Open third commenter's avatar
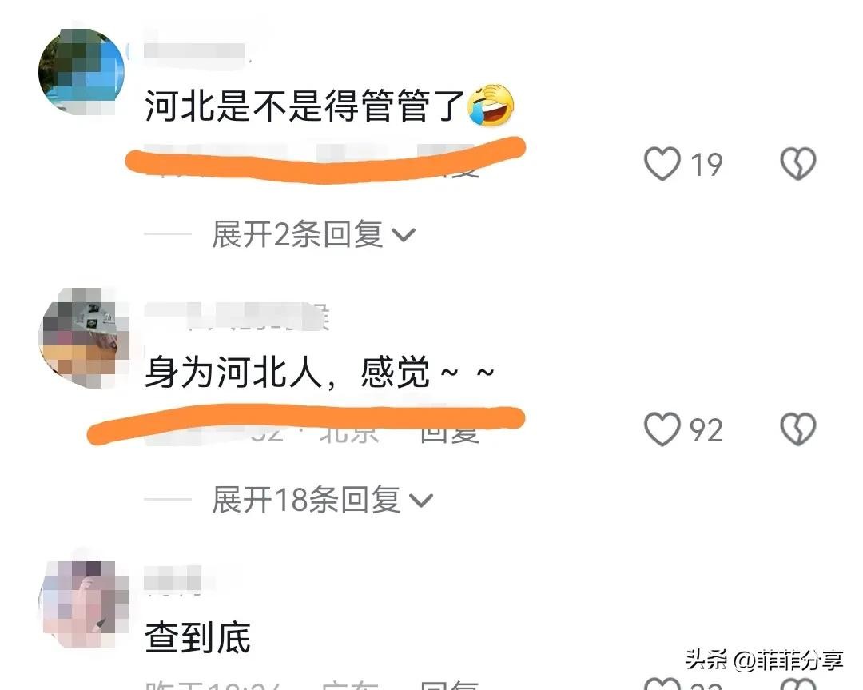This screenshot has width=863, height=690. point(86,604)
